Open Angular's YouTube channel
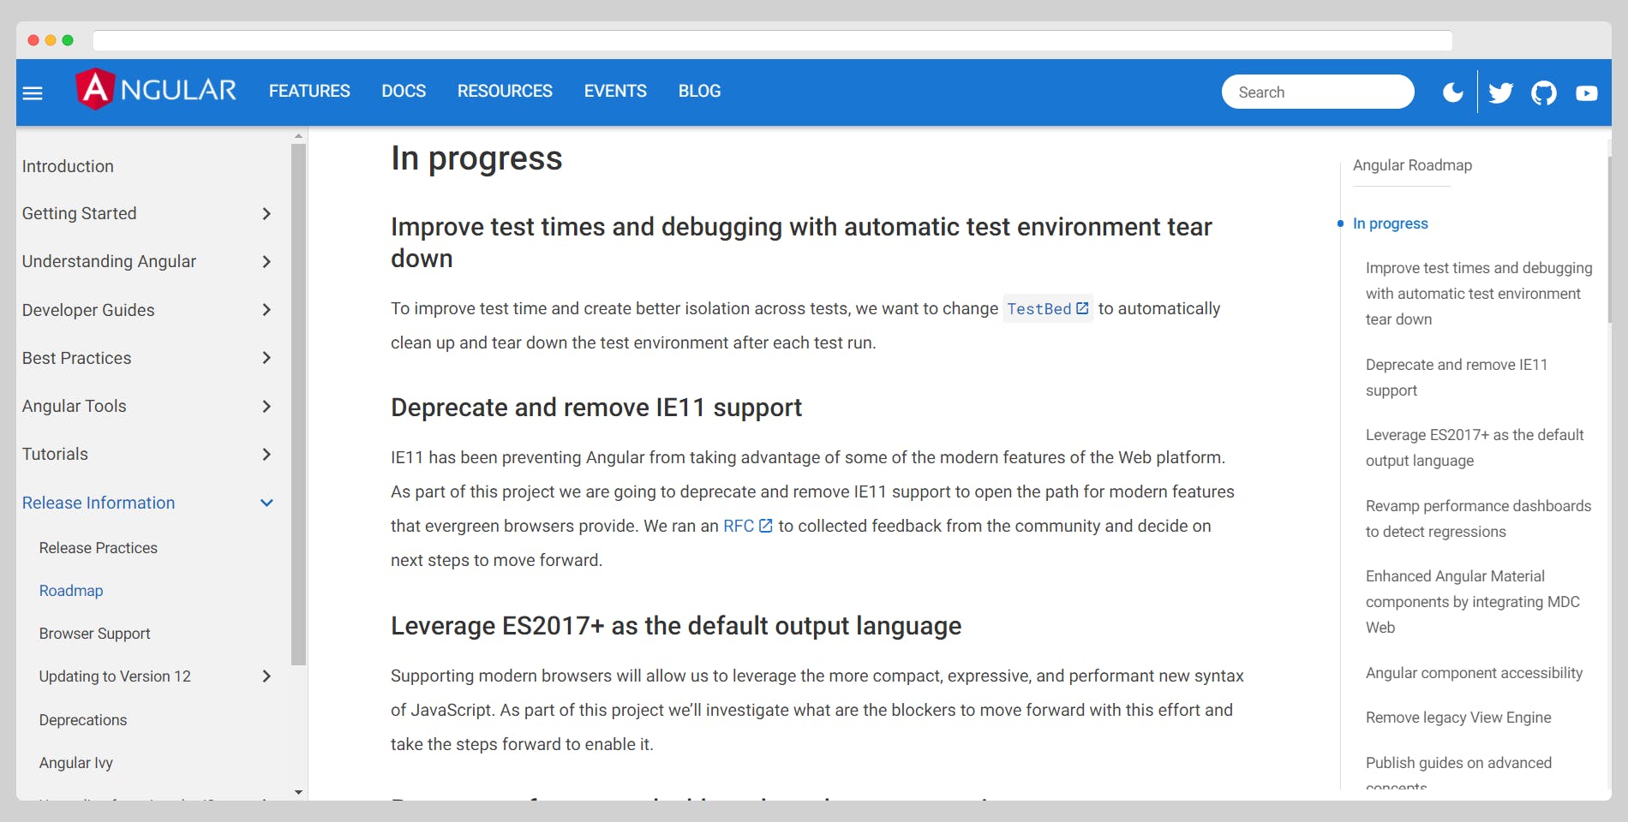Viewport: 1628px width, 822px height. tap(1586, 92)
